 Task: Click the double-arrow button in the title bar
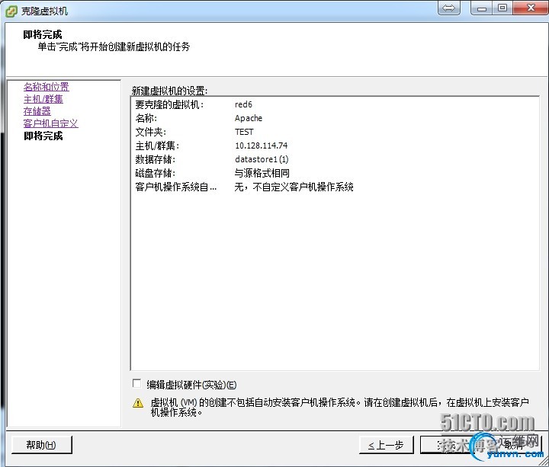[449, 8]
